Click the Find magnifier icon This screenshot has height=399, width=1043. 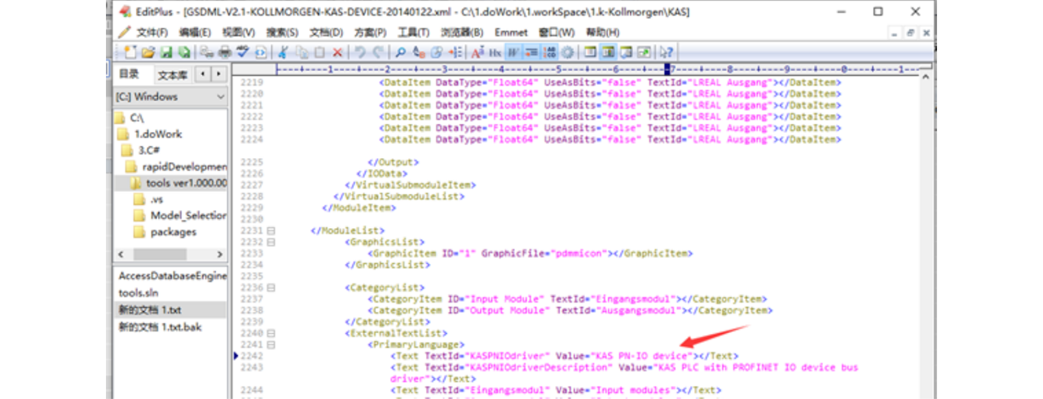pyautogui.click(x=401, y=52)
